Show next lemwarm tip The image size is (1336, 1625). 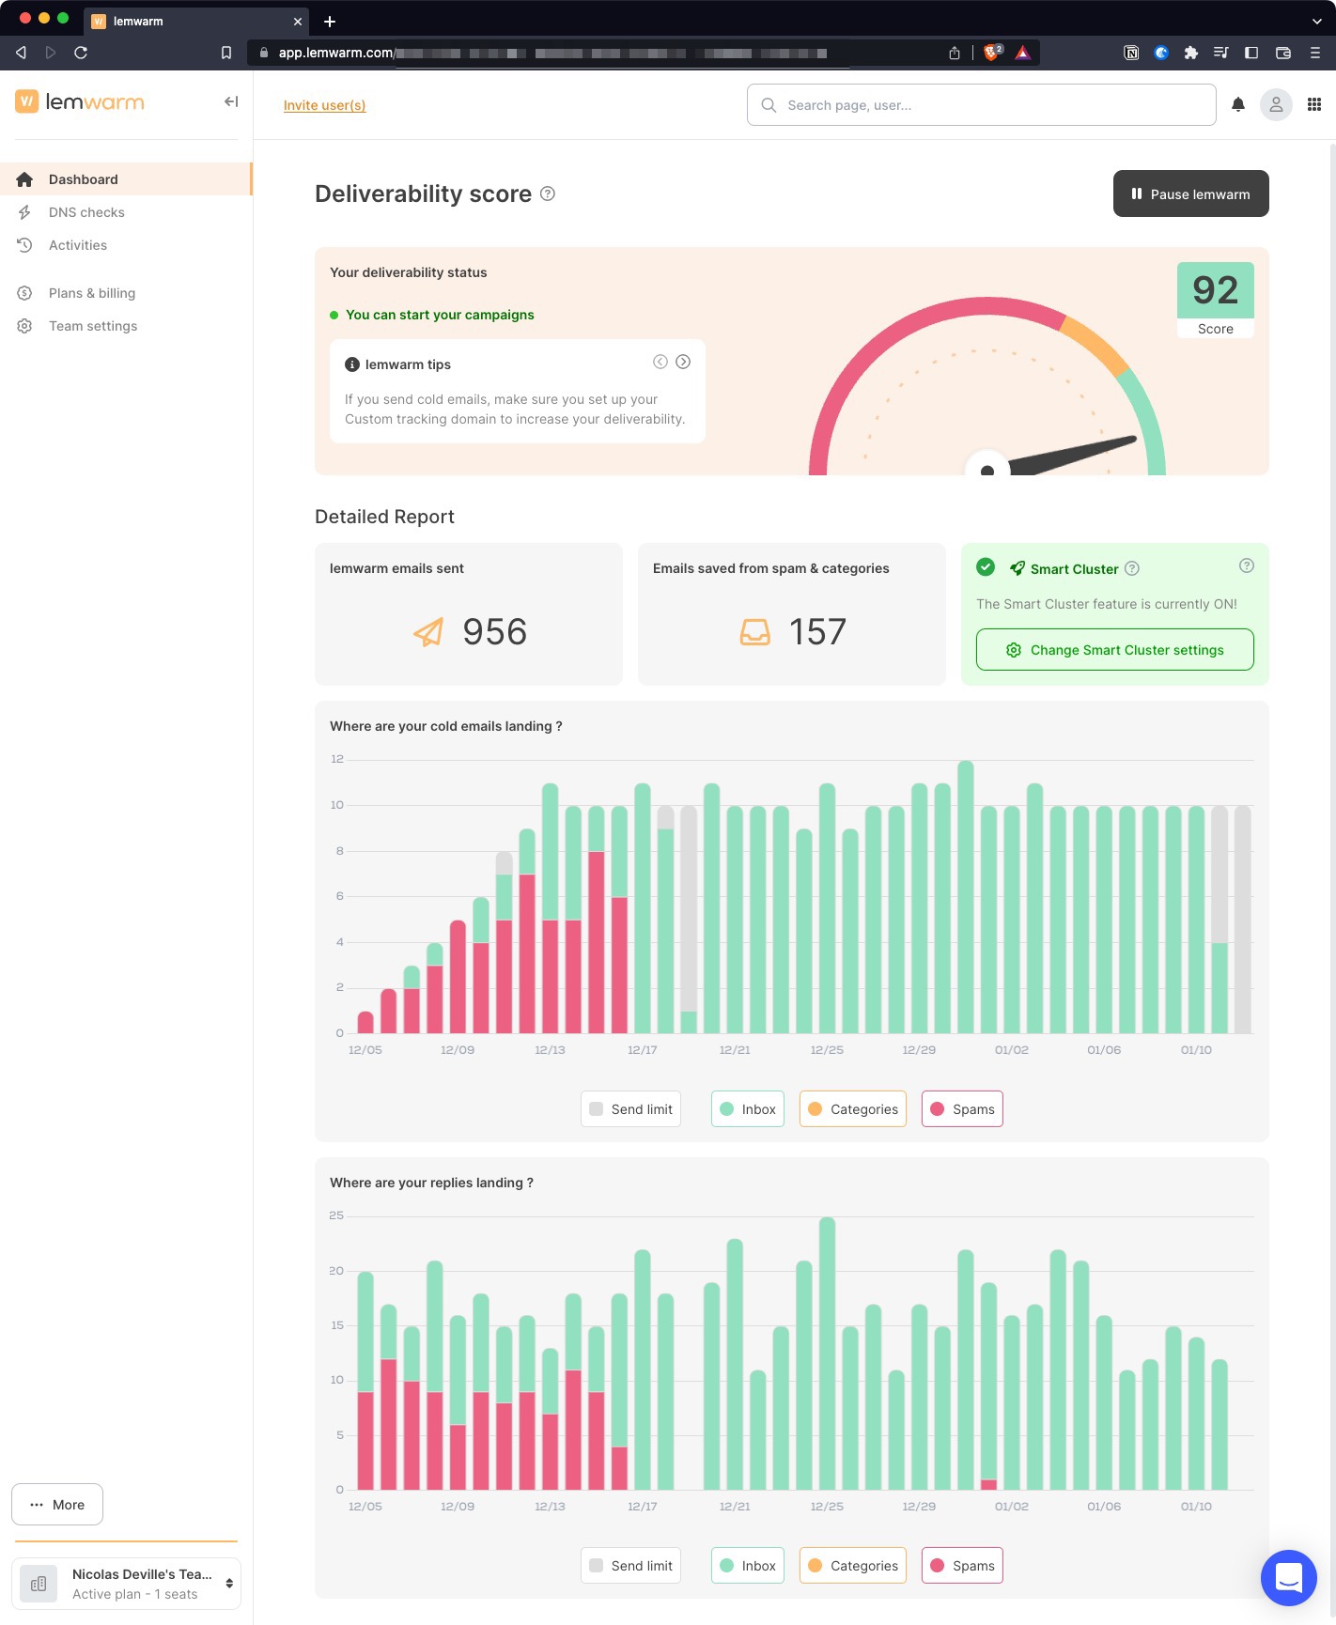coord(683,362)
